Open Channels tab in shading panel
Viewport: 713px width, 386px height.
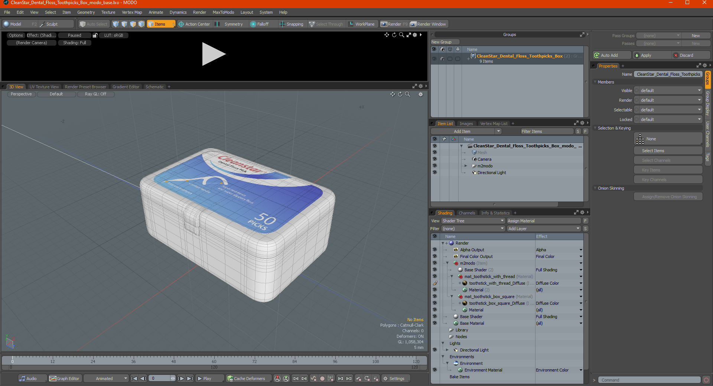(x=467, y=213)
